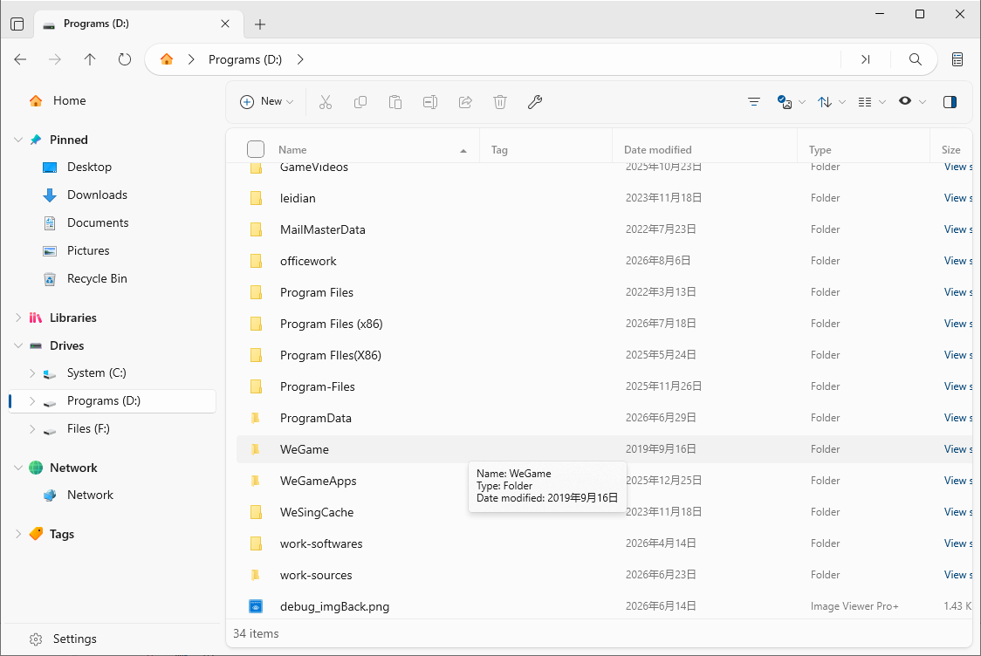The height and width of the screenshot is (656, 981).
Task: Navigate forward with the right arrow
Action: tap(55, 59)
